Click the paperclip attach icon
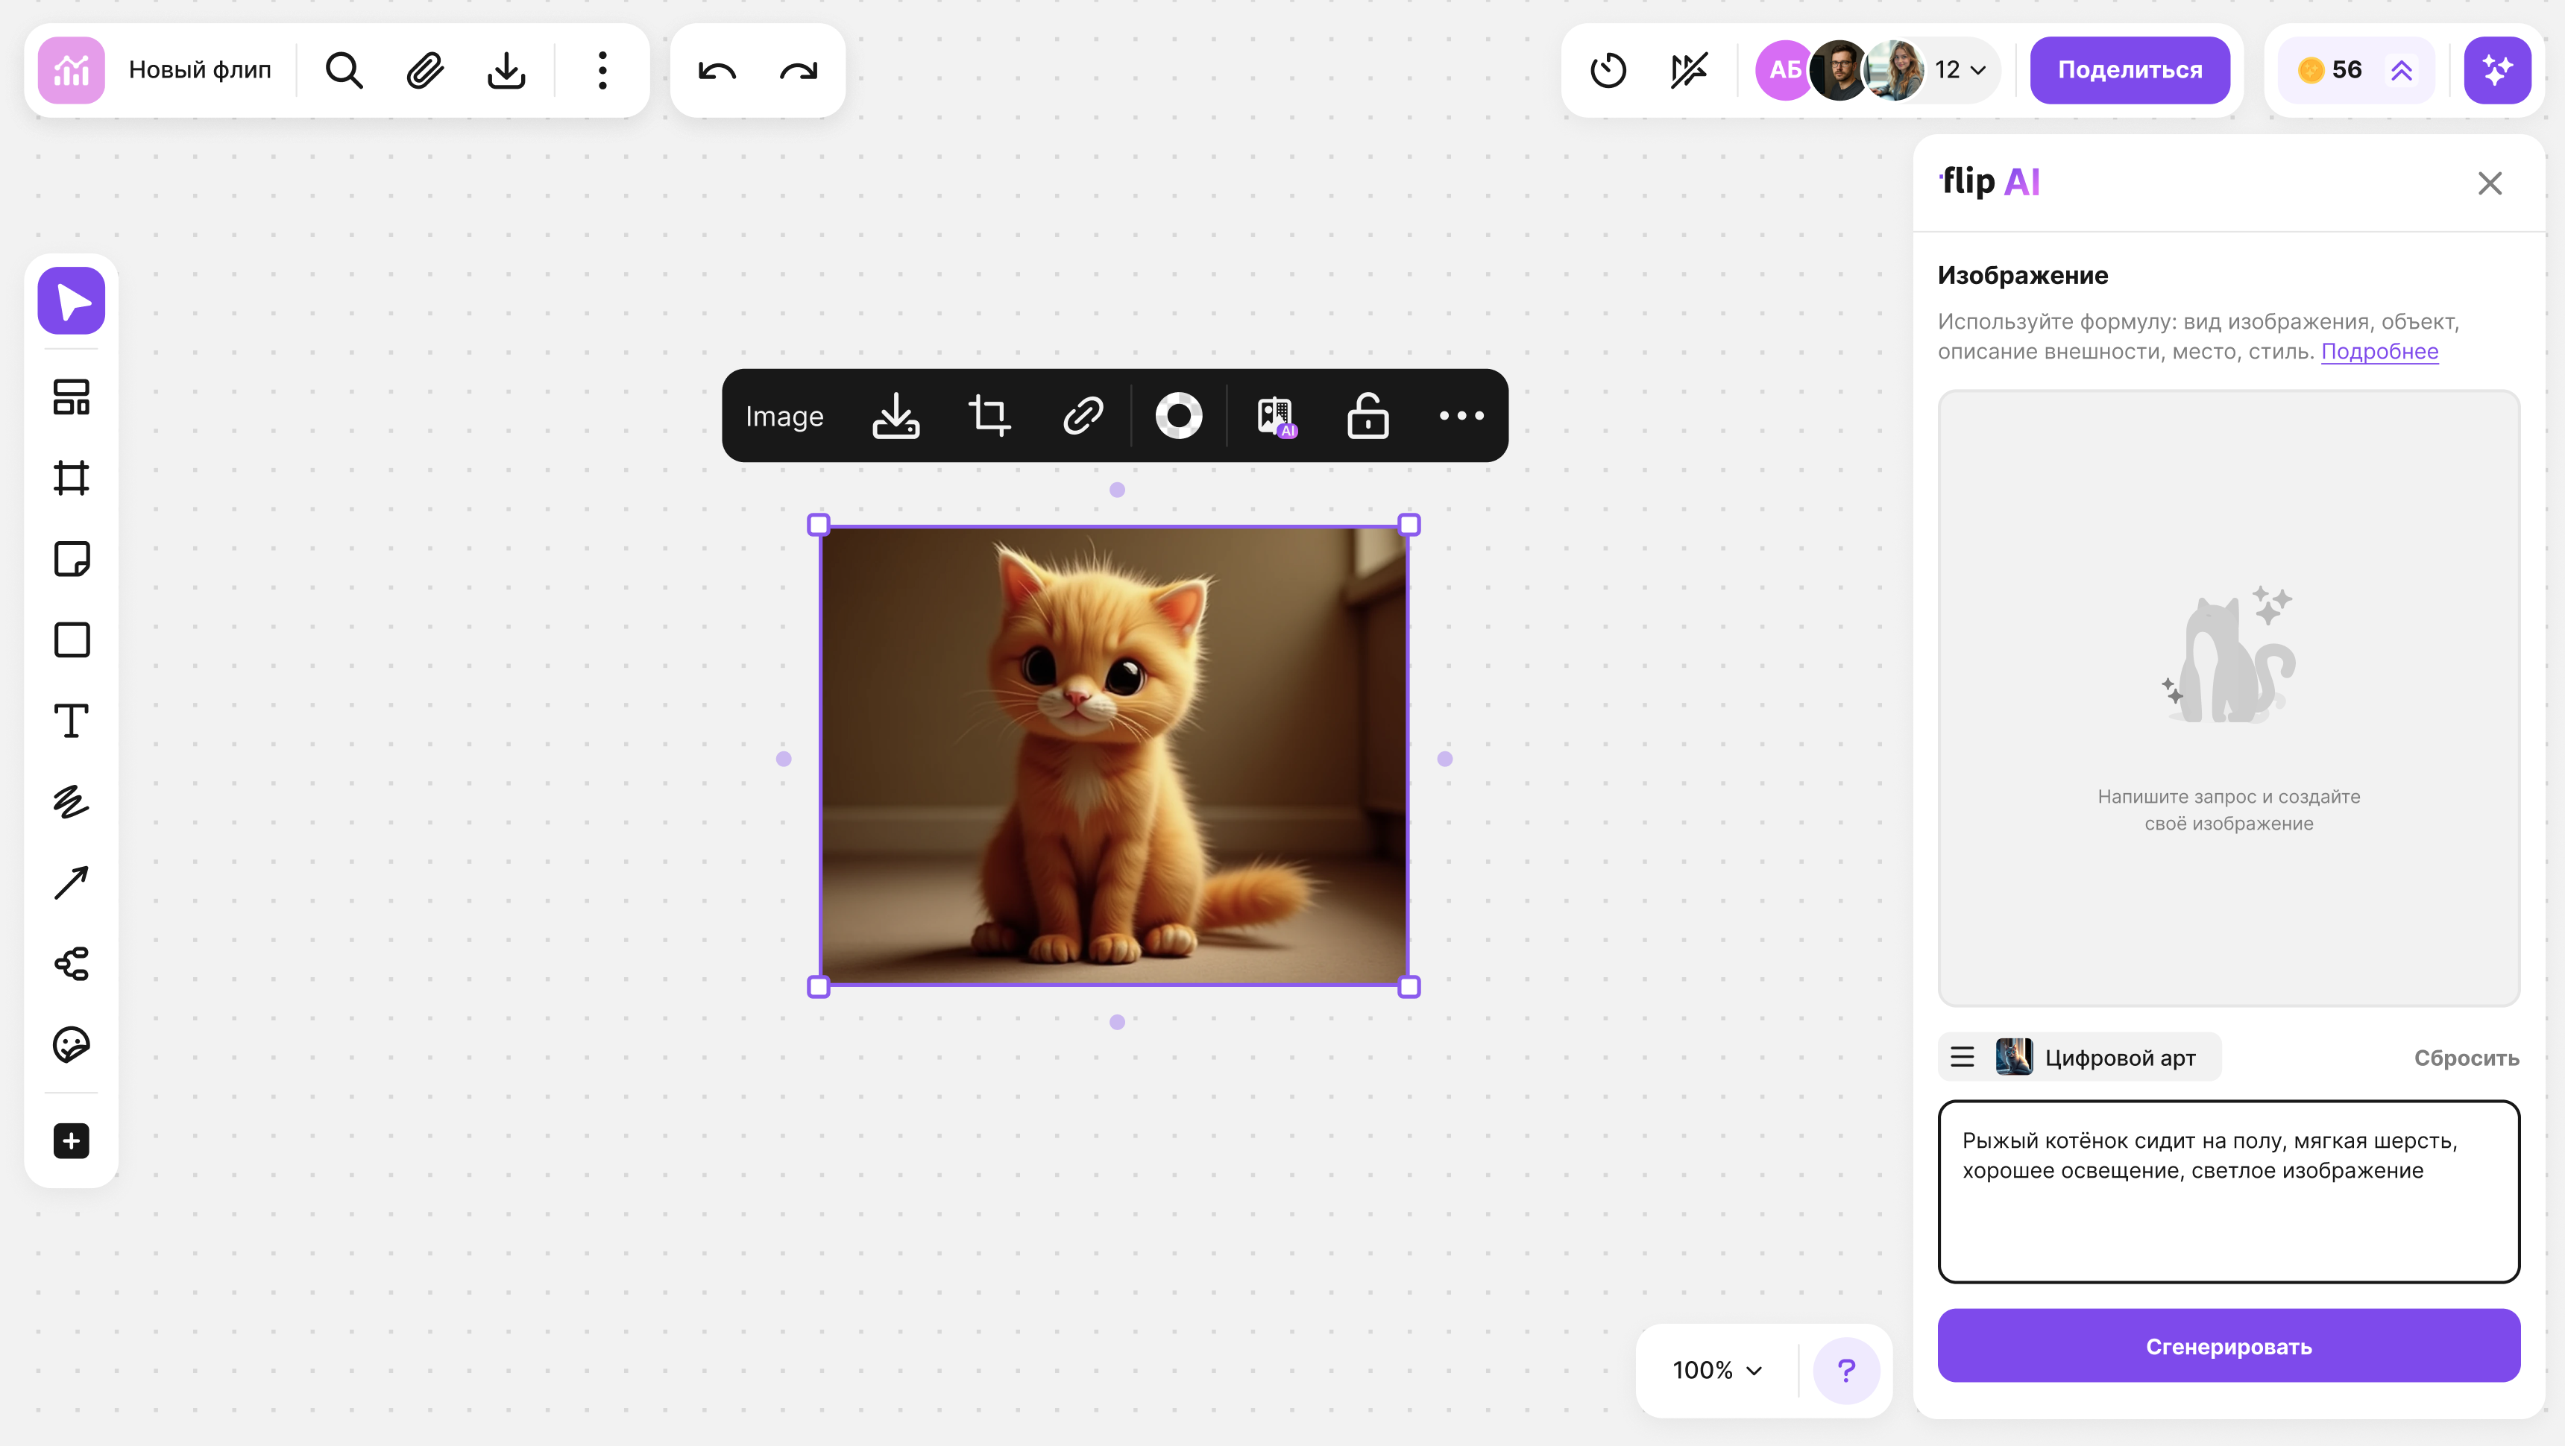This screenshot has width=2565, height=1446. (425, 71)
